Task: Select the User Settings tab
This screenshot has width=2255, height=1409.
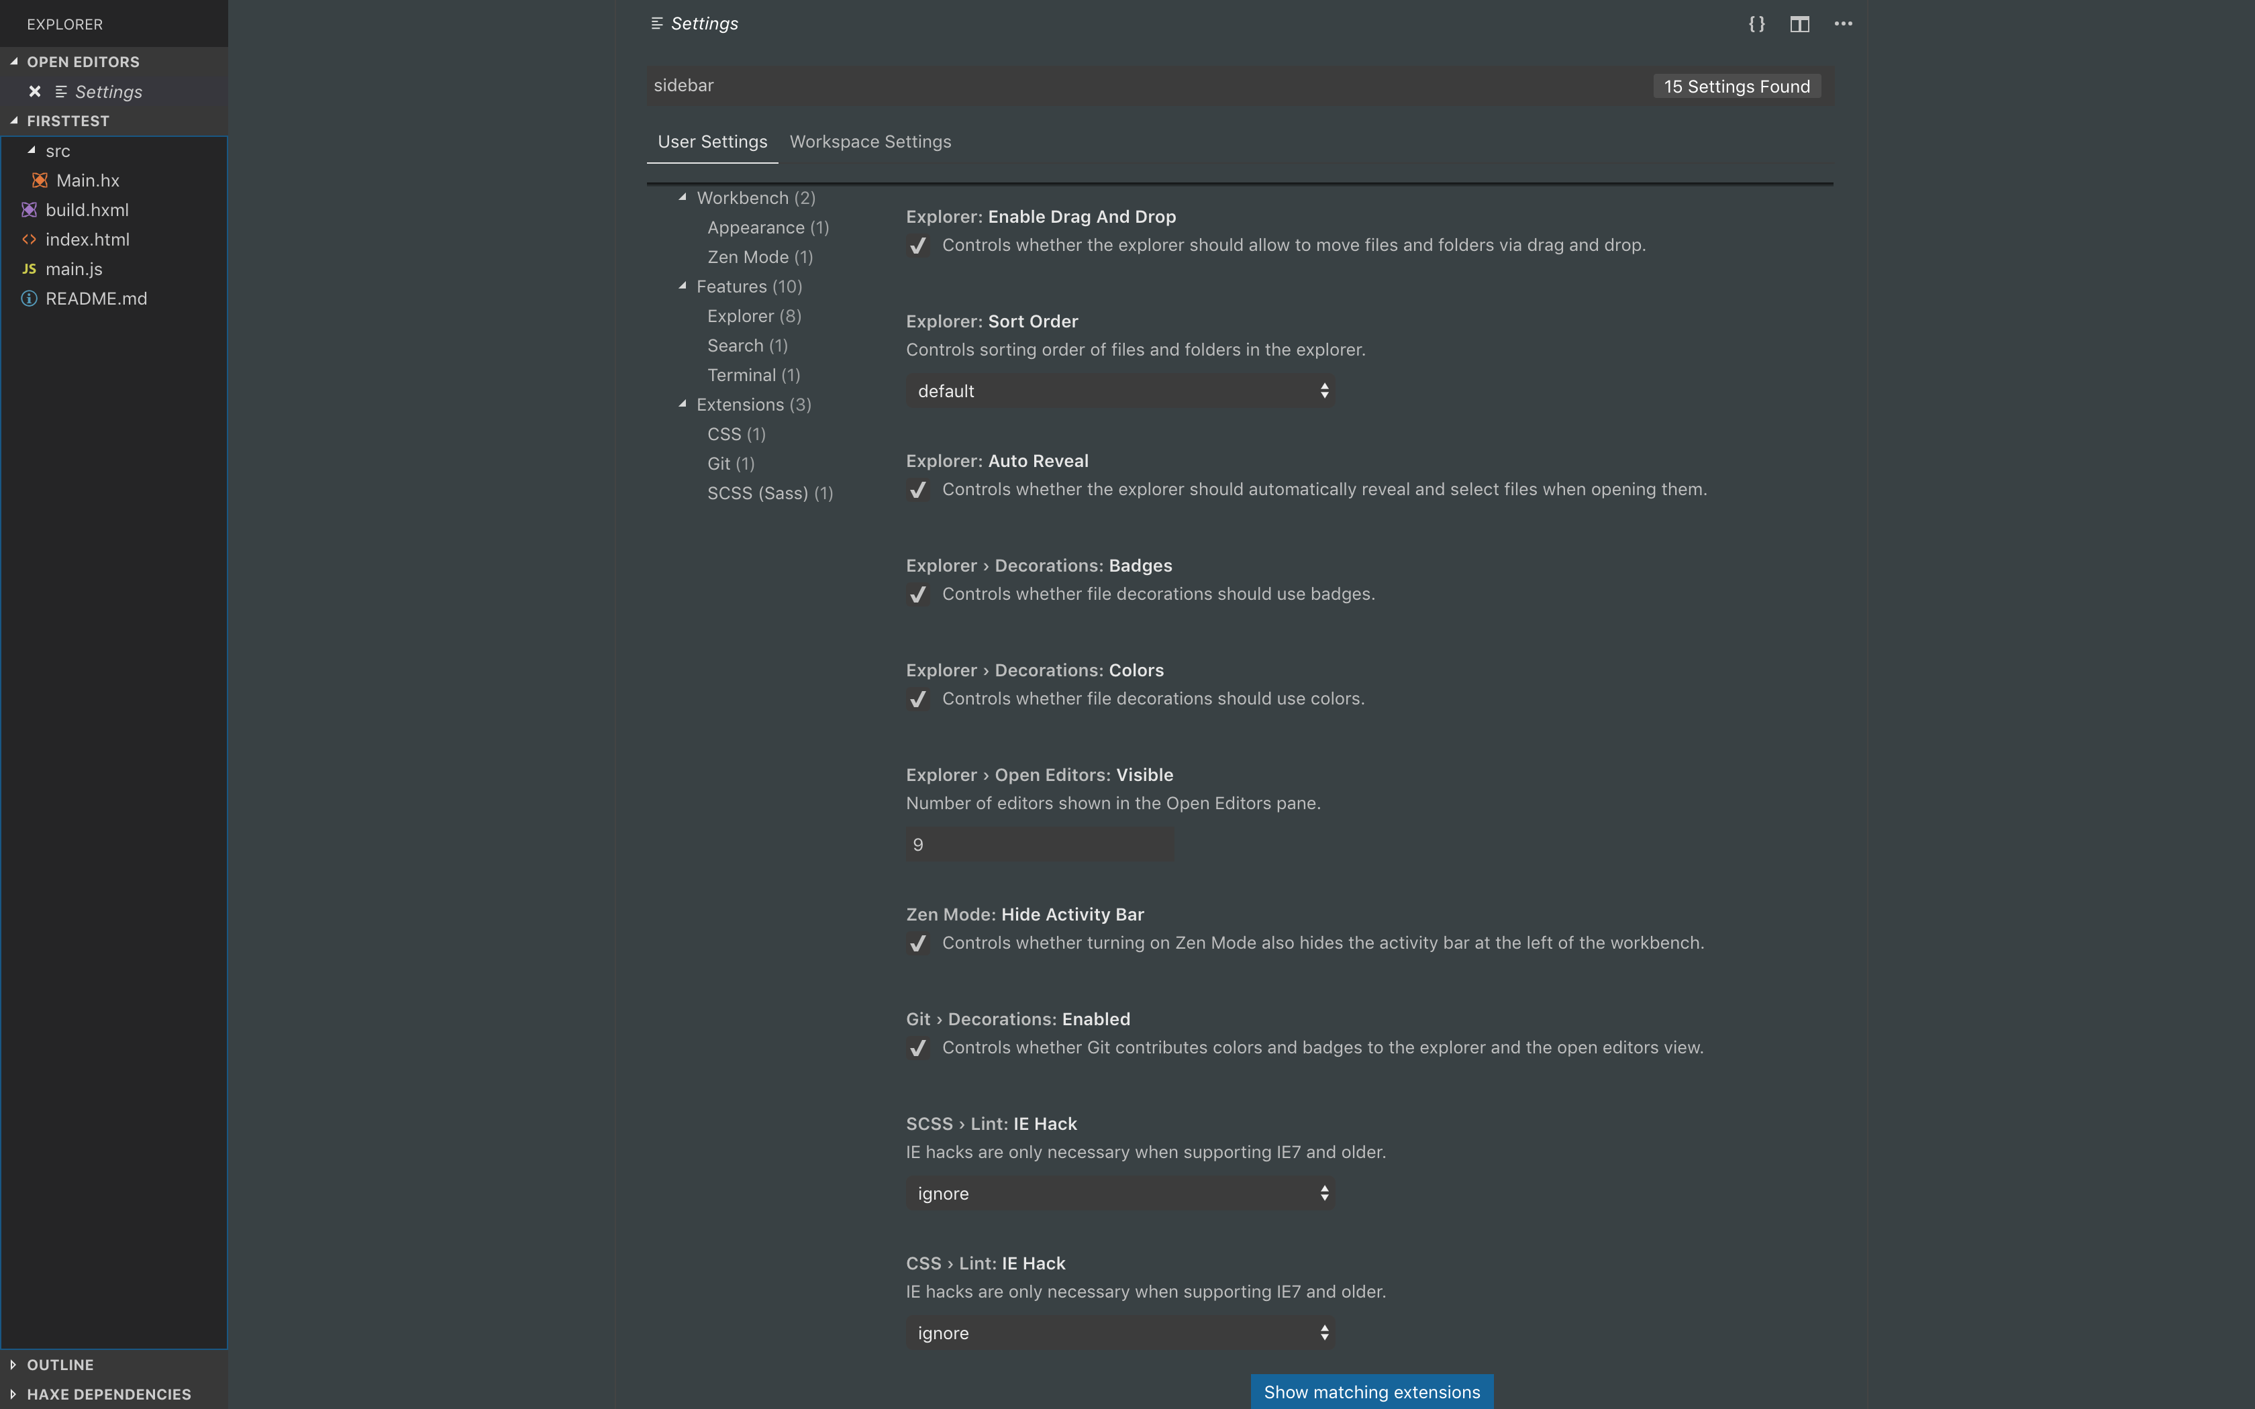Action: click(712, 142)
